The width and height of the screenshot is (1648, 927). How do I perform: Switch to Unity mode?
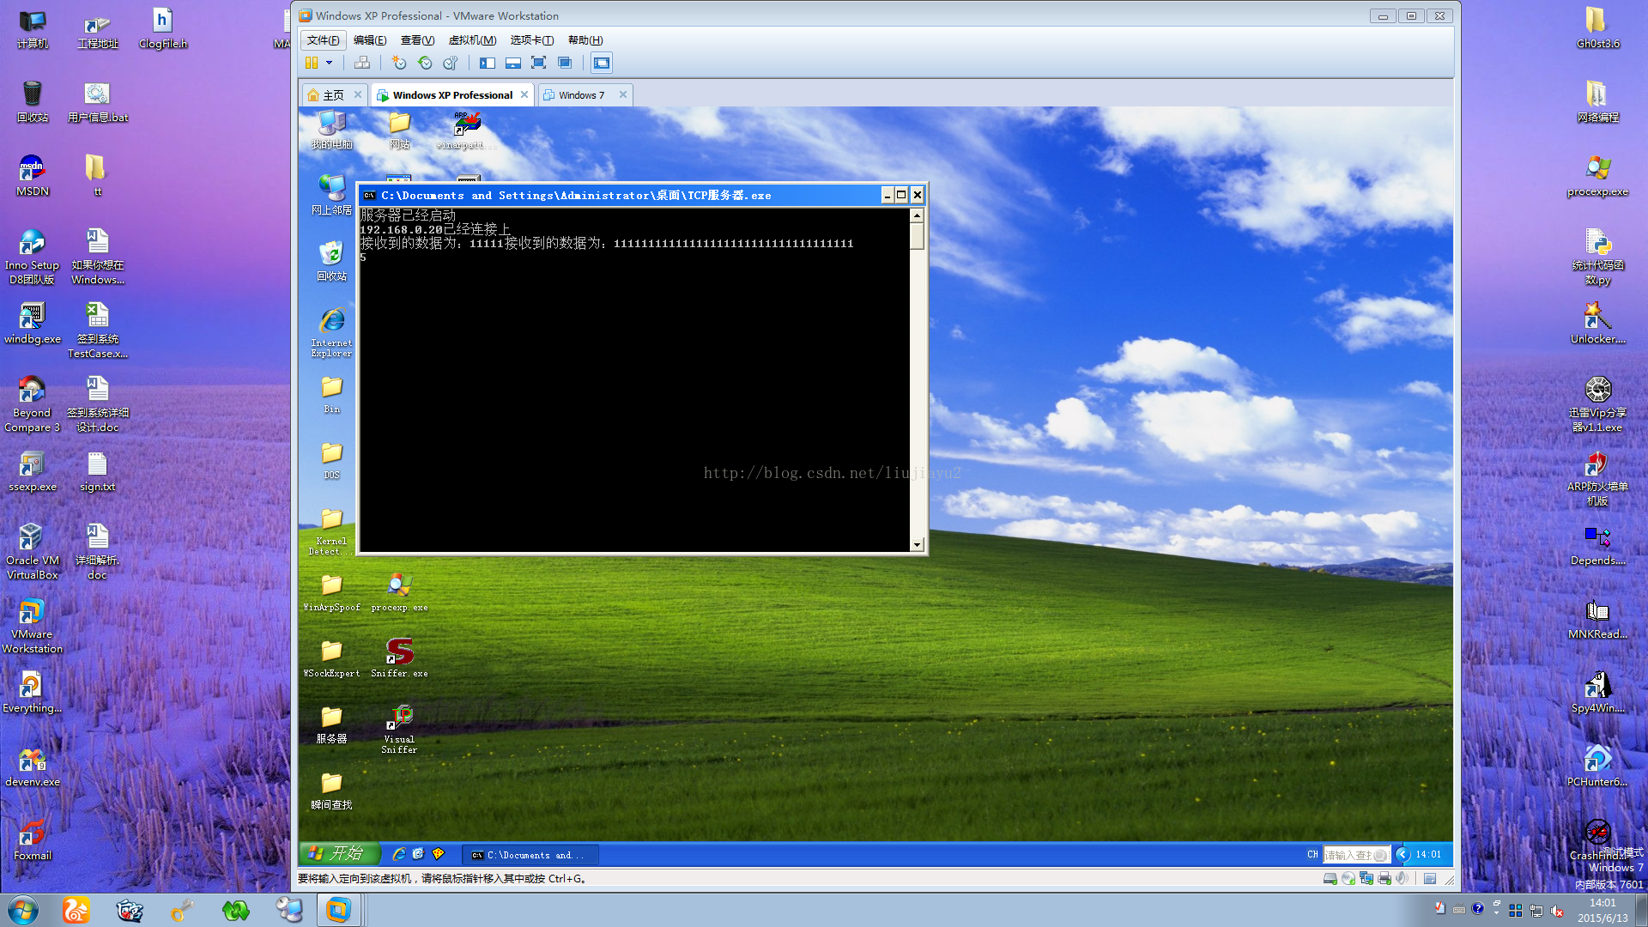[x=565, y=63]
